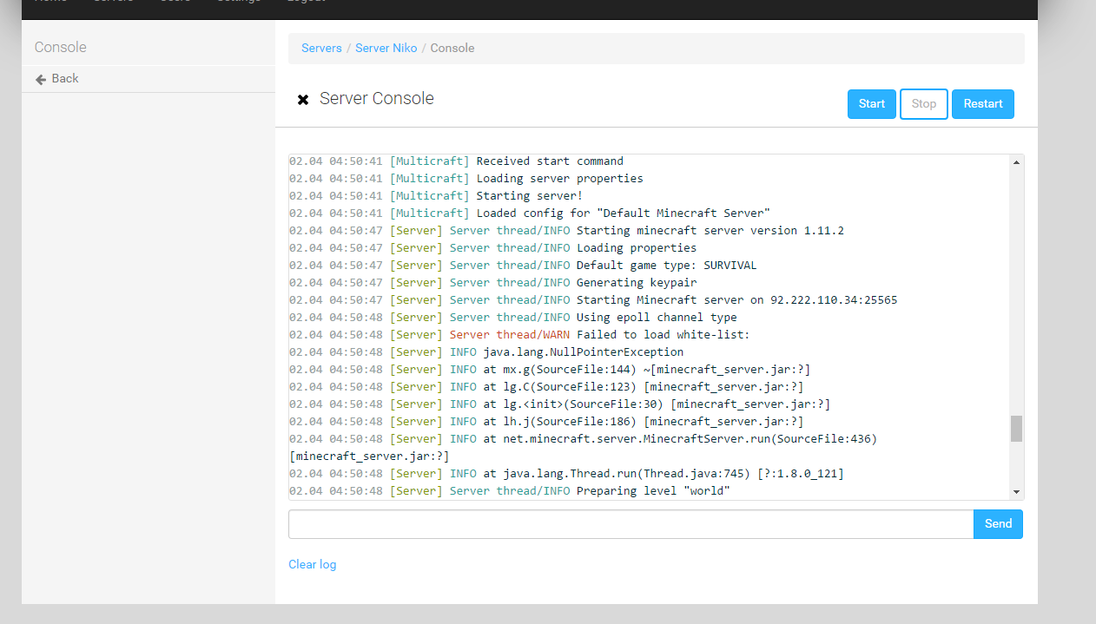Click the console log scrollbar thumb
Viewport: 1096px width, 624px height.
(1016, 429)
